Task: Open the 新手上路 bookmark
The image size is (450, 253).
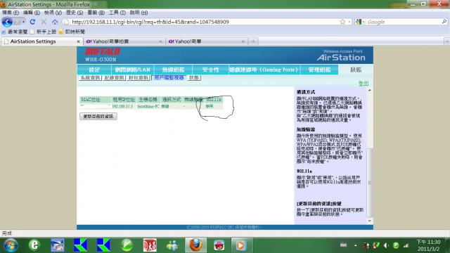Action: pyautogui.click(x=44, y=32)
